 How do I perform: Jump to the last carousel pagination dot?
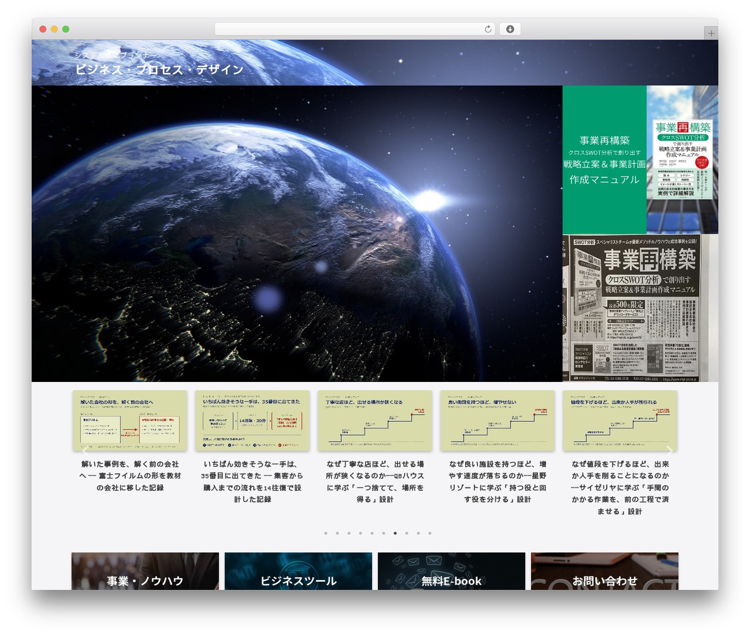point(429,533)
